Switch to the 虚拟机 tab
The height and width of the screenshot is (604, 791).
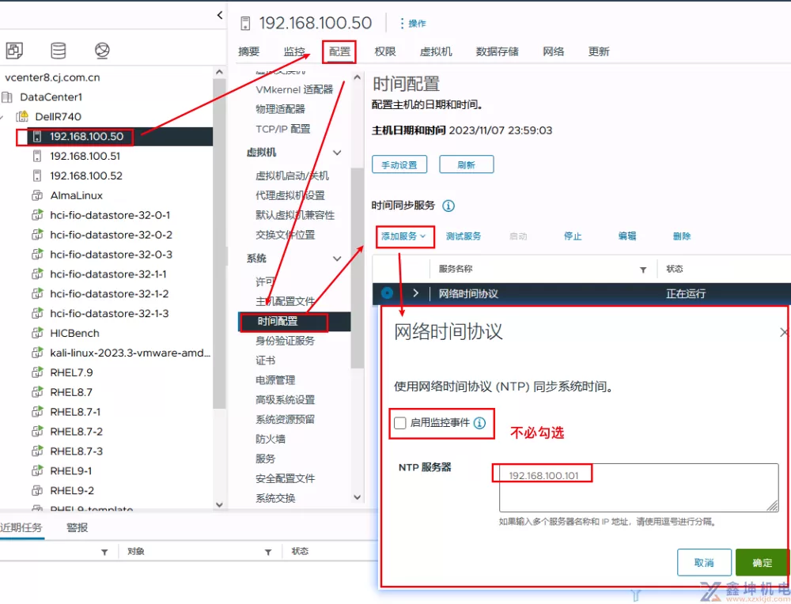(x=436, y=51)
